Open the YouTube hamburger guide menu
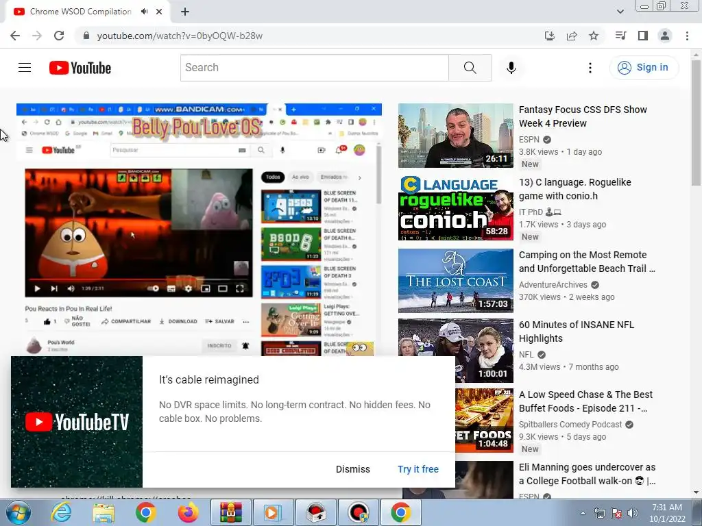 click(x=25, y=68)
